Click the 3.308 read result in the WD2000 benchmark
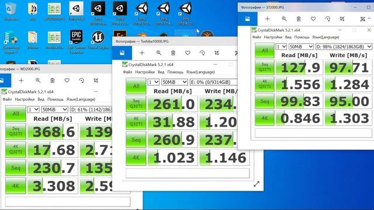374x210 pixels. coord(53,185)
